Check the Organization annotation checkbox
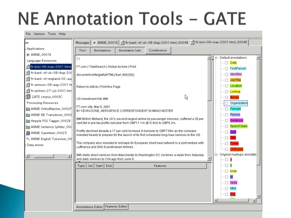Screen dimensions: 291x218 click(x=226, y=103)
